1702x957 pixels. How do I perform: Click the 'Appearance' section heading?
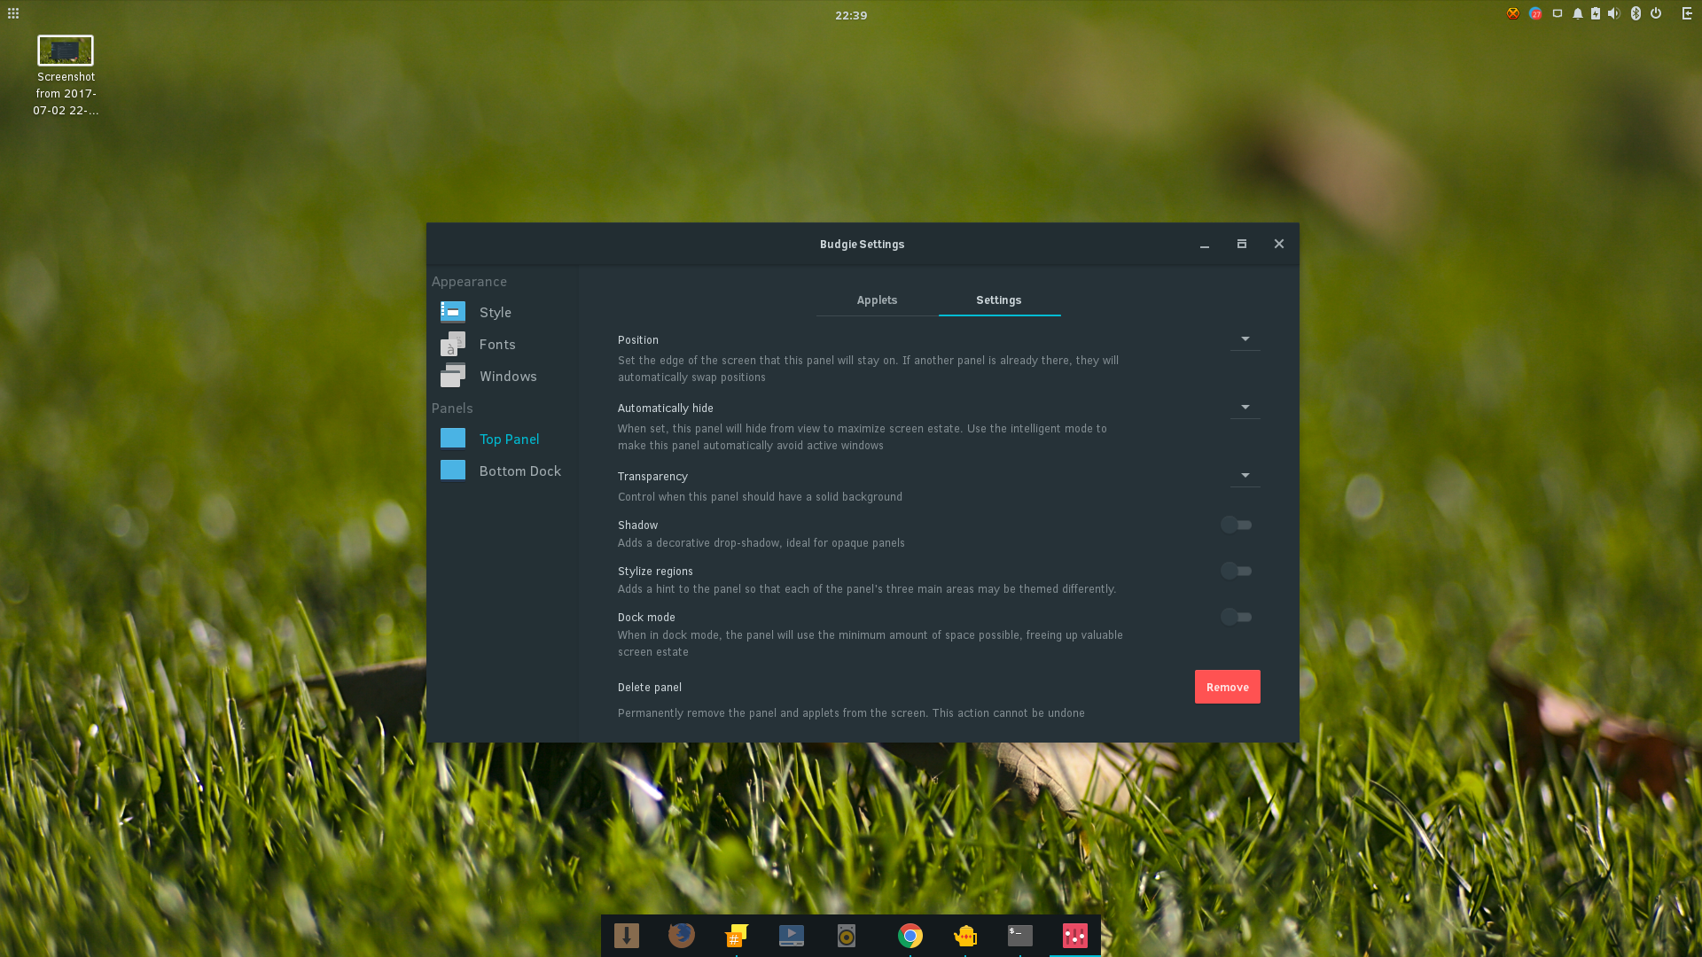click(x=469, y=282)
